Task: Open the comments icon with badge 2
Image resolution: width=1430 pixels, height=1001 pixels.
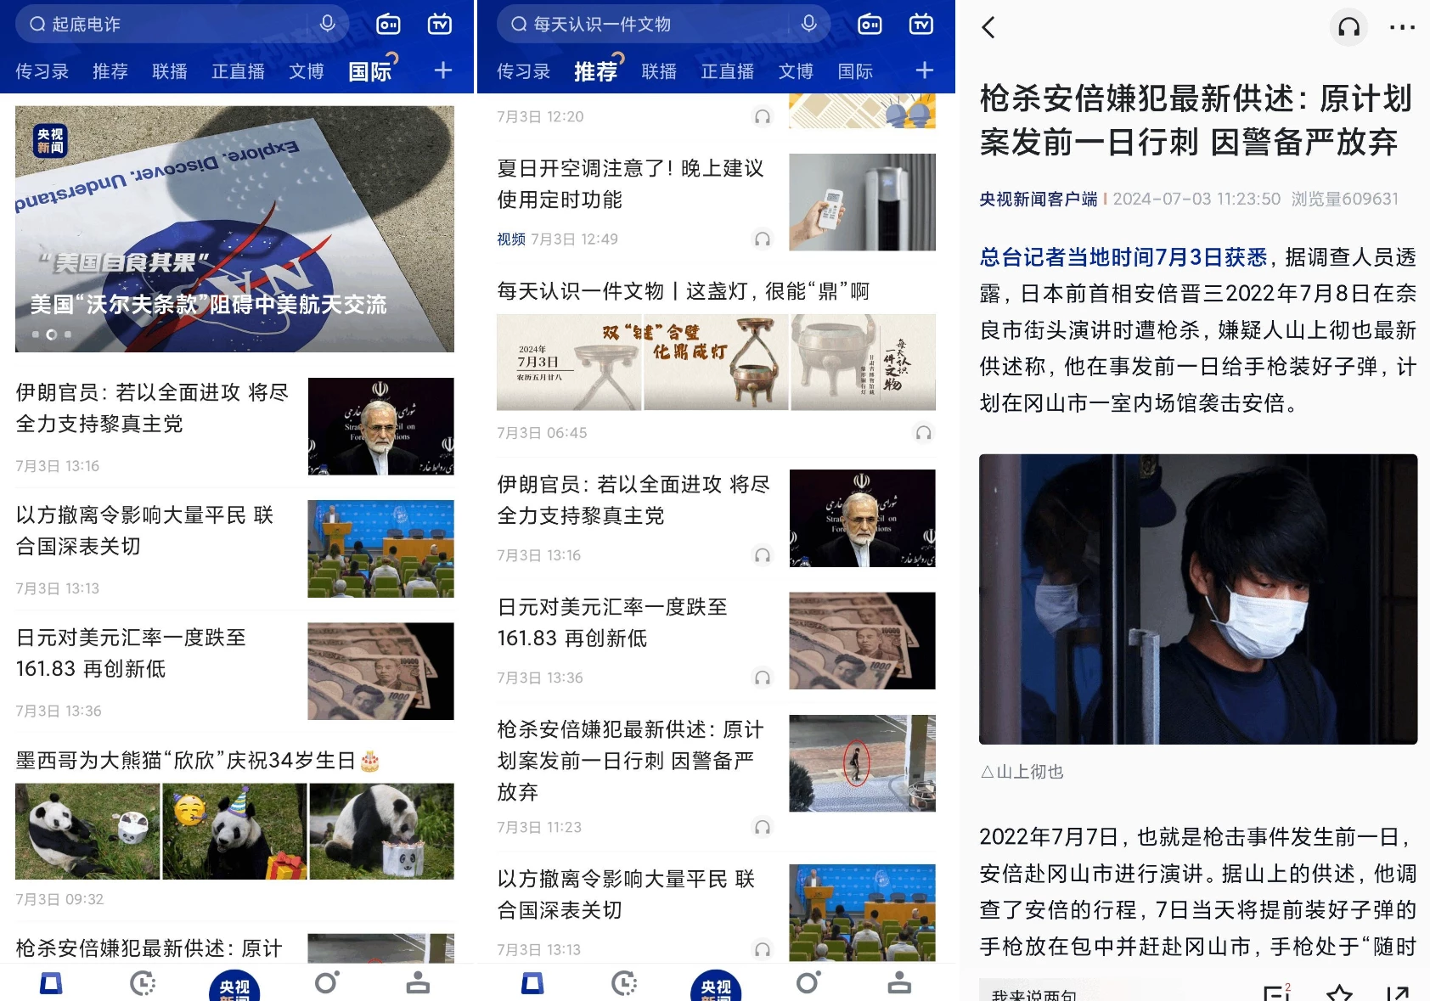Action: [x=1276, y=993]
